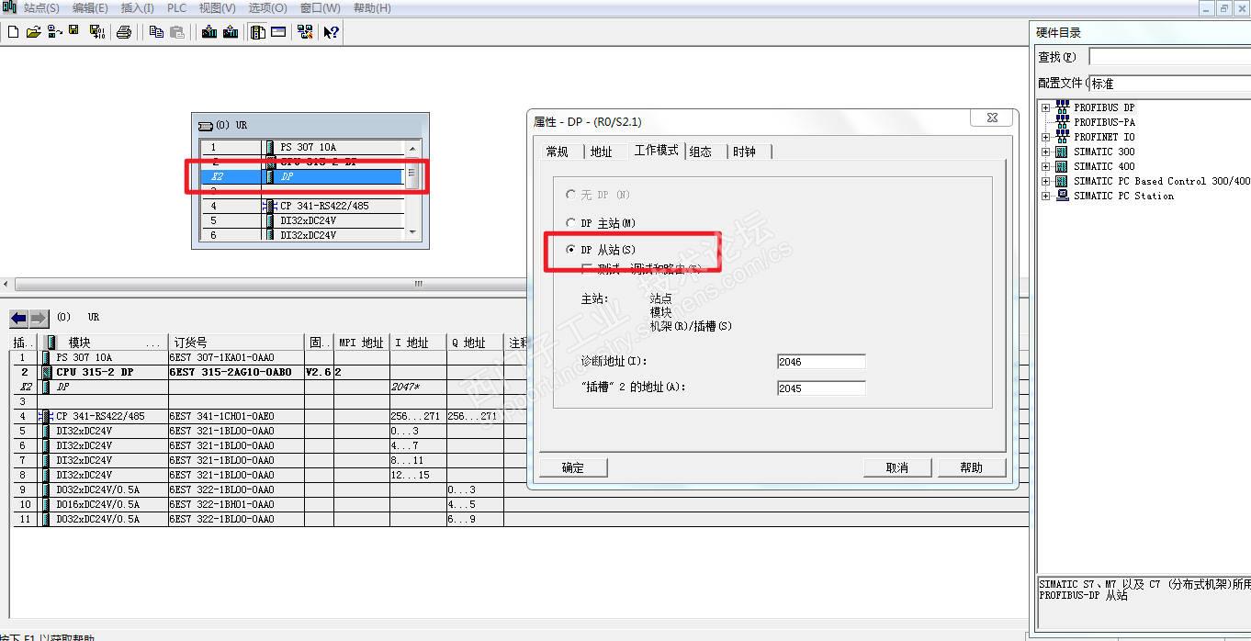Open the 配置文件 profile dropdown showing 标准

[x=1169, y=84]
